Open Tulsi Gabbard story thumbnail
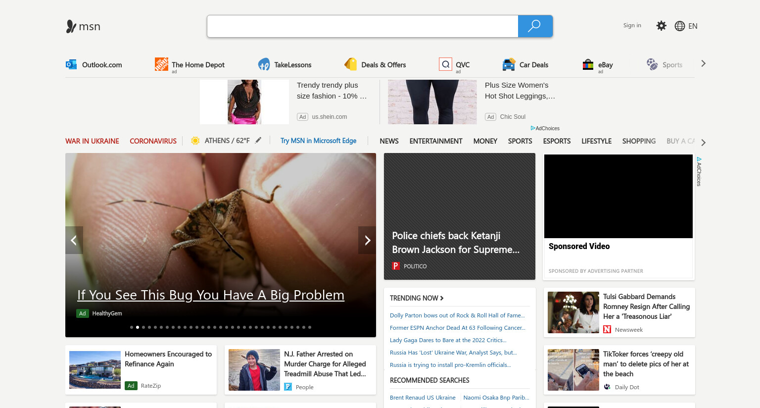 tap(573, 312)
